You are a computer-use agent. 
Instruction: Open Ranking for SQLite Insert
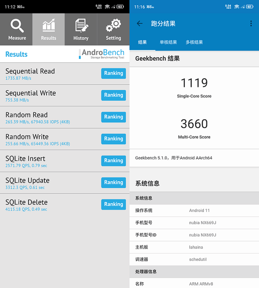coord(114,161)
